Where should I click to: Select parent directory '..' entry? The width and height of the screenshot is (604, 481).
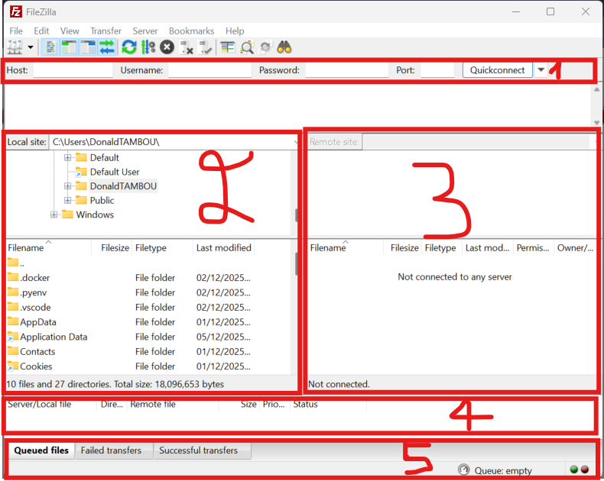point(150,263)
